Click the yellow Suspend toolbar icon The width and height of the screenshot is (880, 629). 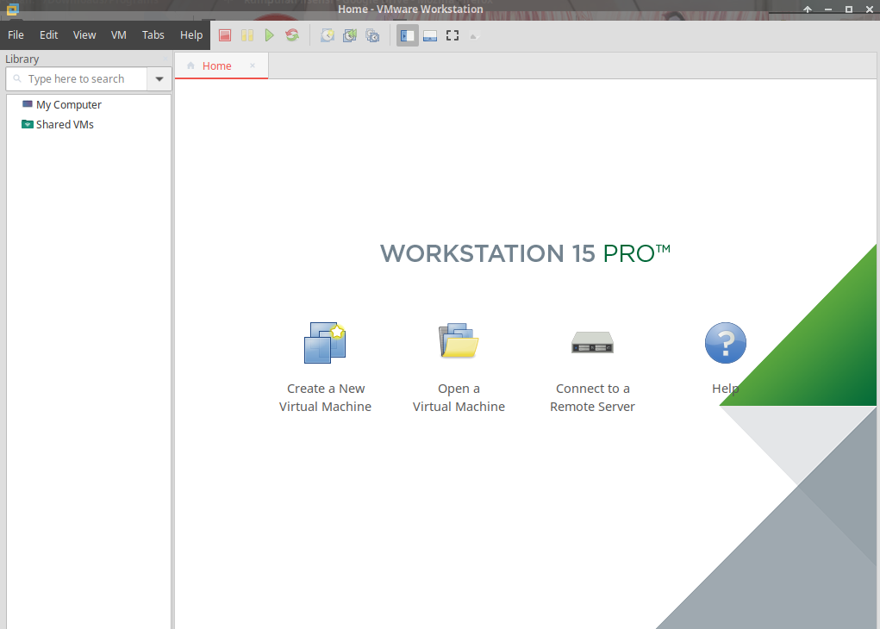coord(247,35)
